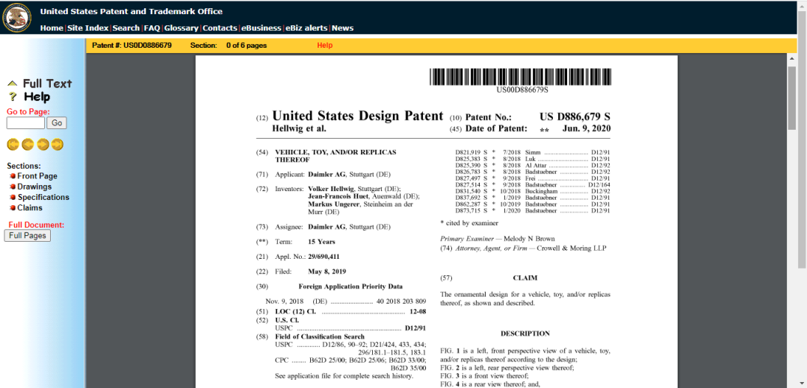Click the Appl. No. 29/690,411
Screen dimensions: 807x388
tap(324, 257)
